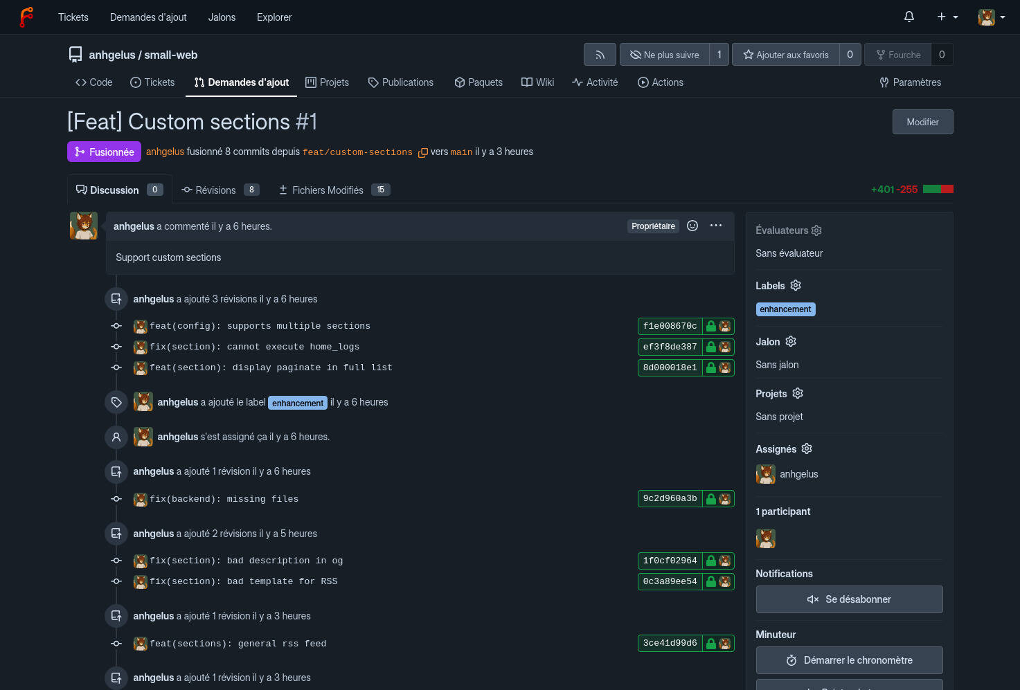
Task: Add a reaction to the comment
Action: coord(692,226)
